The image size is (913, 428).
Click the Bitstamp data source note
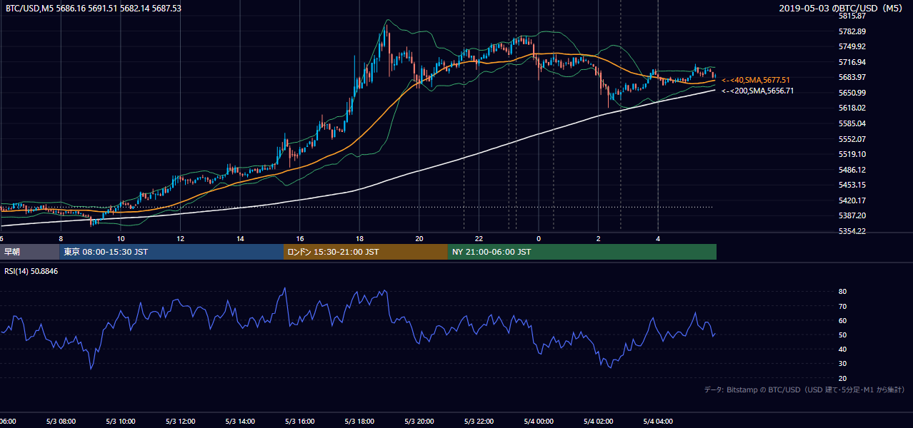coord(804,389)
